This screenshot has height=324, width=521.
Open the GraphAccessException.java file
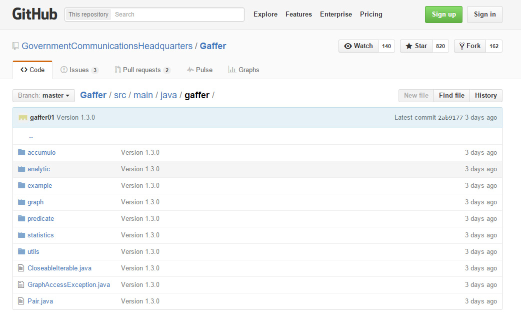pos(69,284)
